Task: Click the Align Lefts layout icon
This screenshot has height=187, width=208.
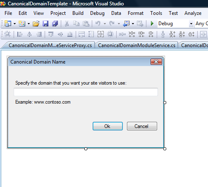Action: click(x=20, y=34)
